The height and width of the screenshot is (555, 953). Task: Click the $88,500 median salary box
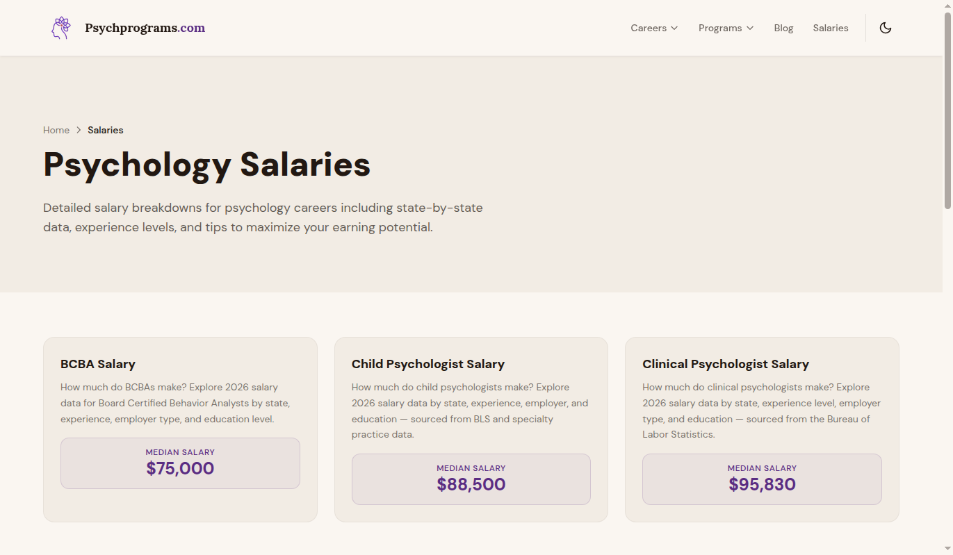pos(471,479)
